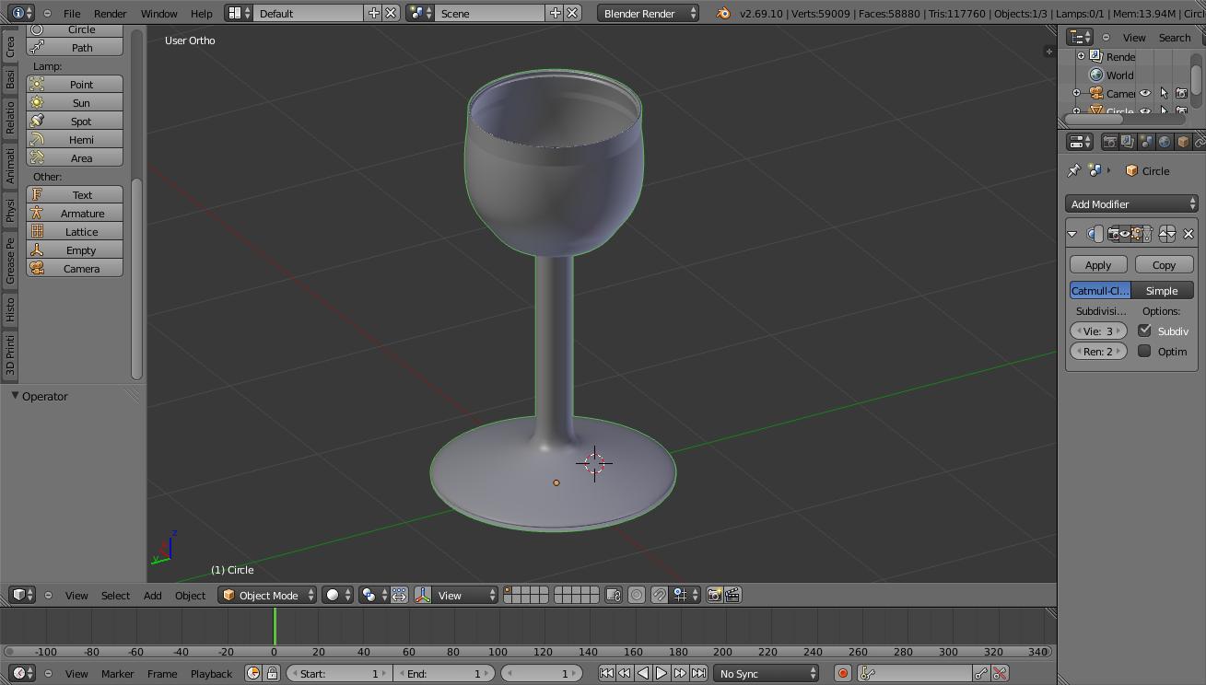This screenshot has height=685, width=1206.
Task: Click the Empty object icon
Action: 37,250
